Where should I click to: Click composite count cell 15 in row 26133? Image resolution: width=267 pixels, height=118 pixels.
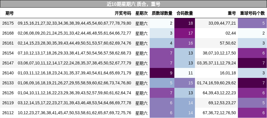point(185,83)
